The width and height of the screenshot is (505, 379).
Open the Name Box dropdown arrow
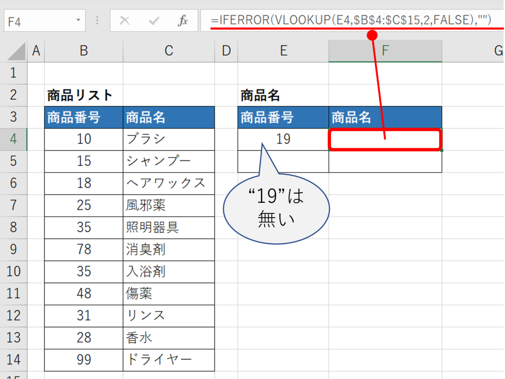point(78,20)
